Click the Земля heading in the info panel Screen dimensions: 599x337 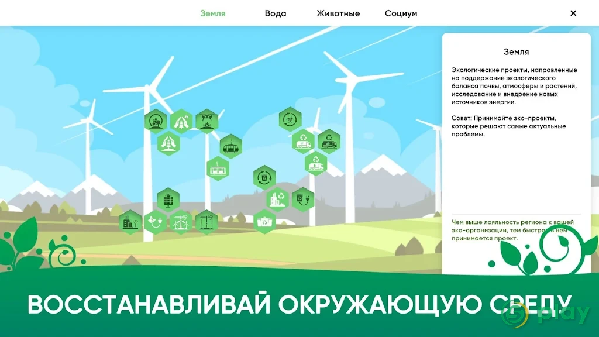[516, 52]
